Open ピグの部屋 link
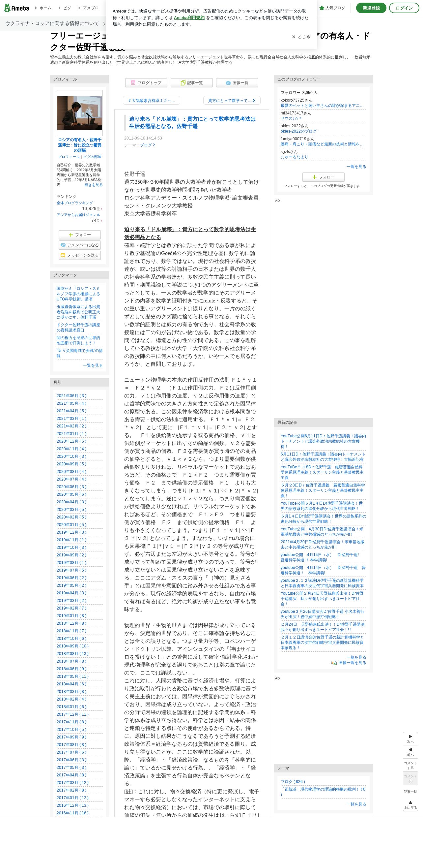 [x=93, y=157]
